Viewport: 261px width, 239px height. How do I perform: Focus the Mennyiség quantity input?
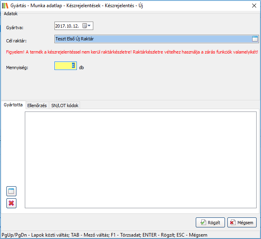click(x=65, y=66)
